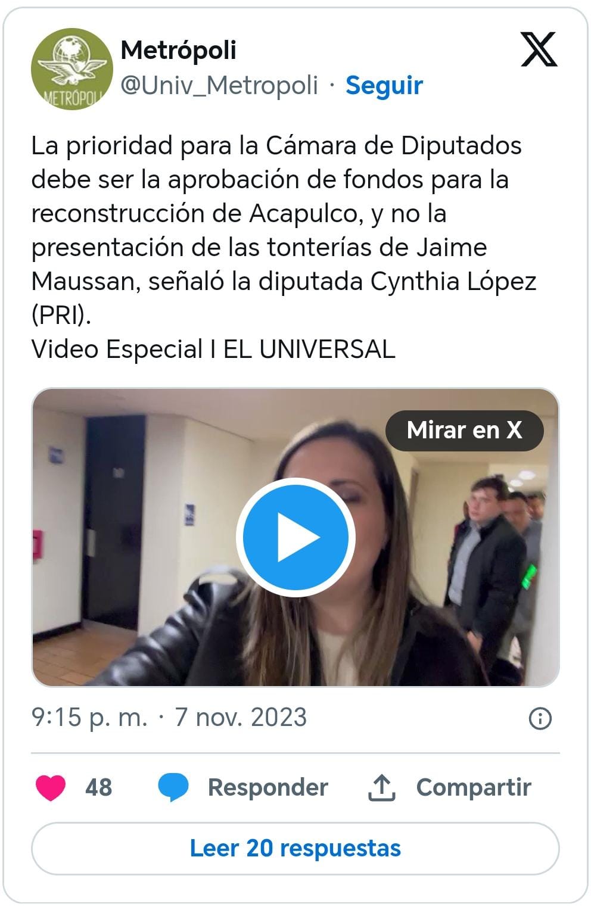Open the Metrópoli profile avatar

click(71, 69)
